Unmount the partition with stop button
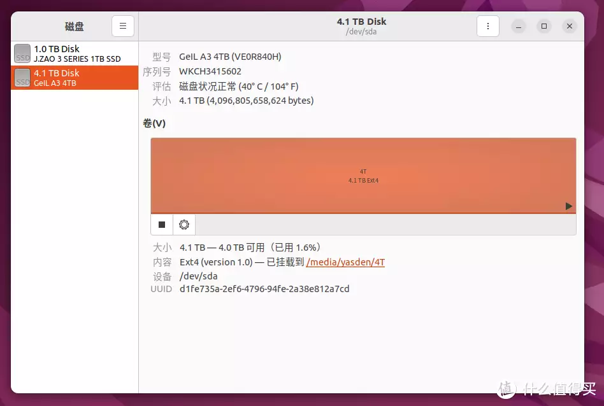604x406 pixels. (x=162, y=225)
